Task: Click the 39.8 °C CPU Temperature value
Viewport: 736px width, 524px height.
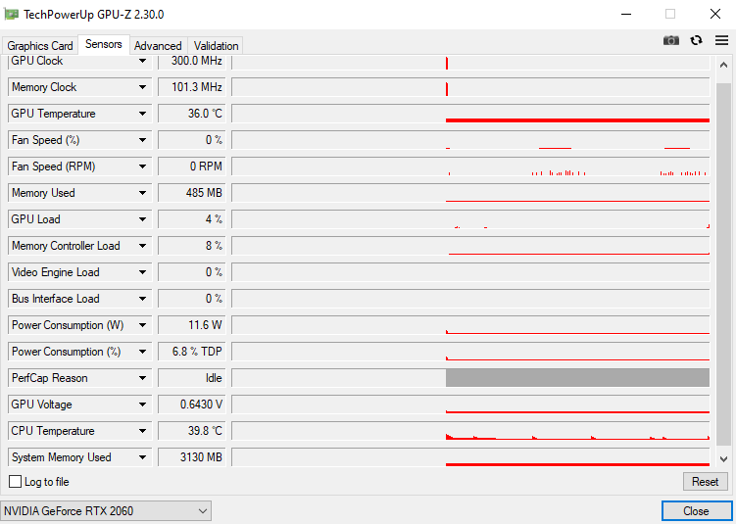Action: 192,431
